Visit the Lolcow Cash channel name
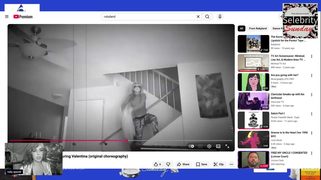The width and height of the screenshot is (321, 180). click(277, 160)
